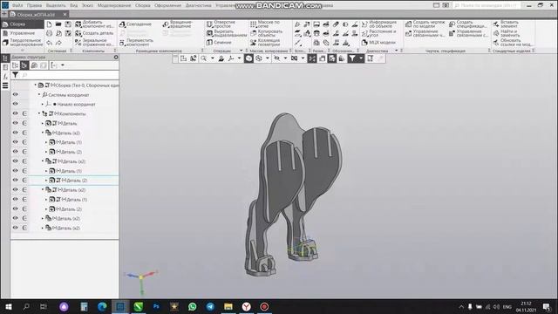Click the red Bandicam record icon in taskbar
The height and width of the screenshot is (314, 558).
pyautogui.click(x=264, y=306)
